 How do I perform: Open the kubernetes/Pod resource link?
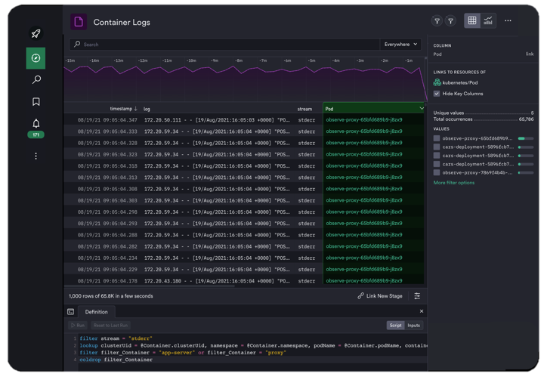pos(460,82)
